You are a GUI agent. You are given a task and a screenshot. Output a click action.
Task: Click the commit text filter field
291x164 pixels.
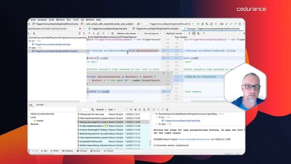pos(84,109)
